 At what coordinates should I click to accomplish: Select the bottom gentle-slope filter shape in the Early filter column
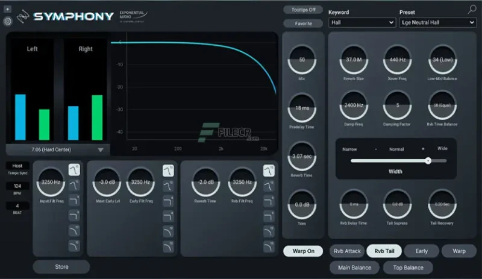168,247
